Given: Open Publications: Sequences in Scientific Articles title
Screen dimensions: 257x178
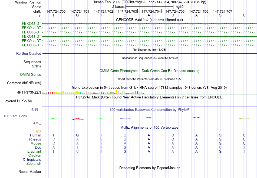Looking at the screenshot, I should (x=150, y=58).
